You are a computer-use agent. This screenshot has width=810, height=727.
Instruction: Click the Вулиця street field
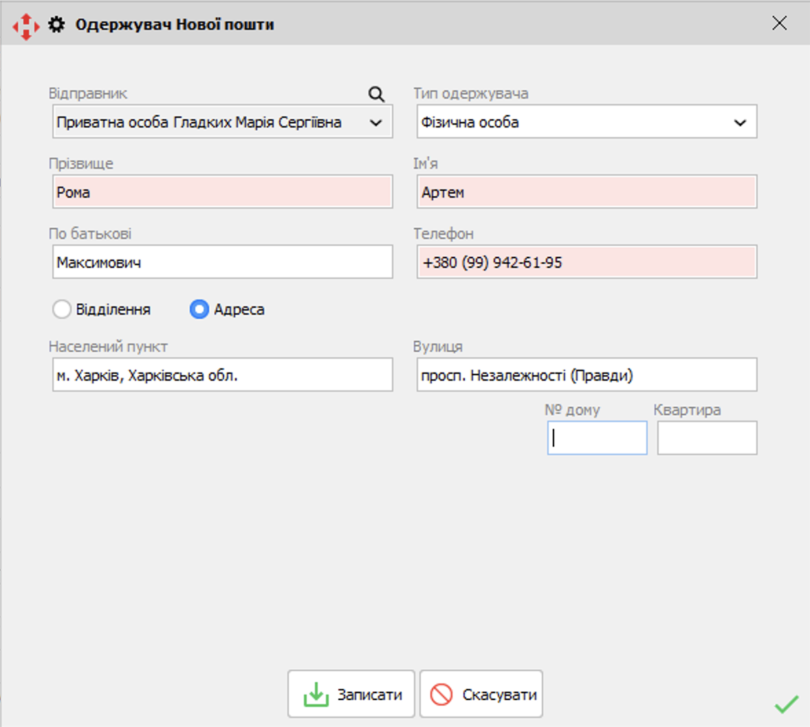(586, 375)
